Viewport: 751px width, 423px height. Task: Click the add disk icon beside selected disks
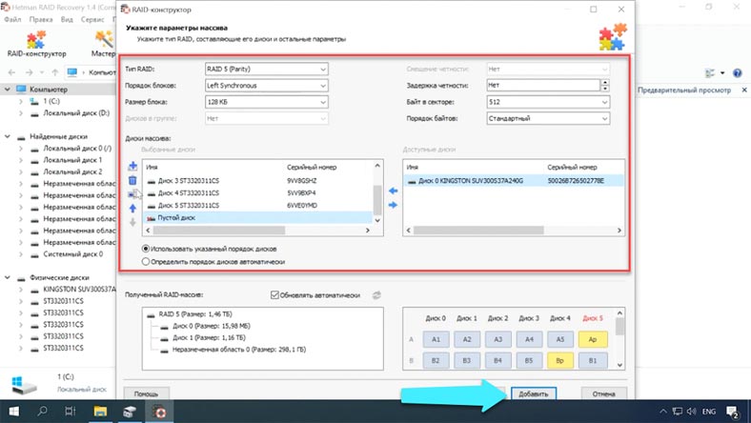point(132,167)
